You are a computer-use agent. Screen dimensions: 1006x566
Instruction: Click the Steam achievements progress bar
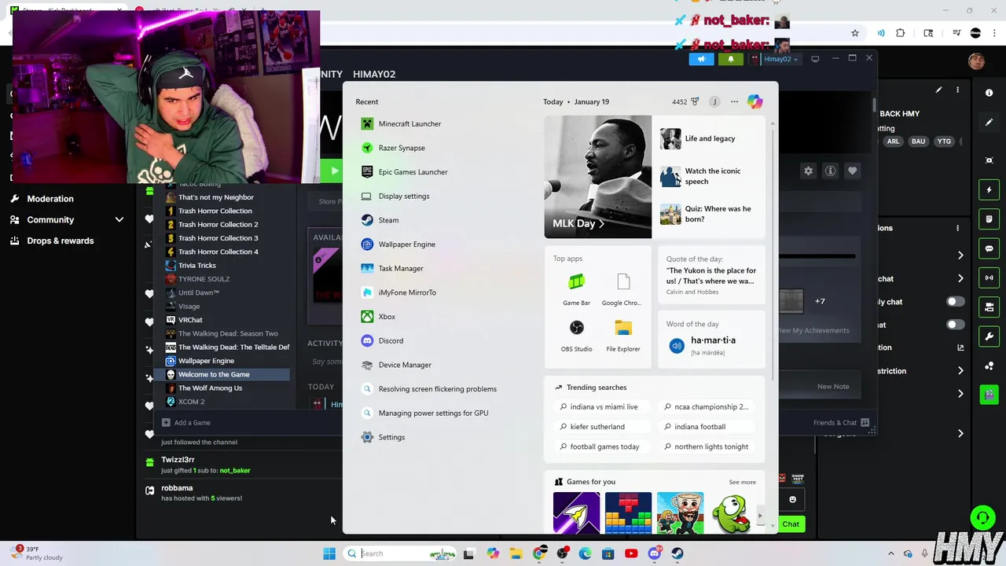[817, 256]
